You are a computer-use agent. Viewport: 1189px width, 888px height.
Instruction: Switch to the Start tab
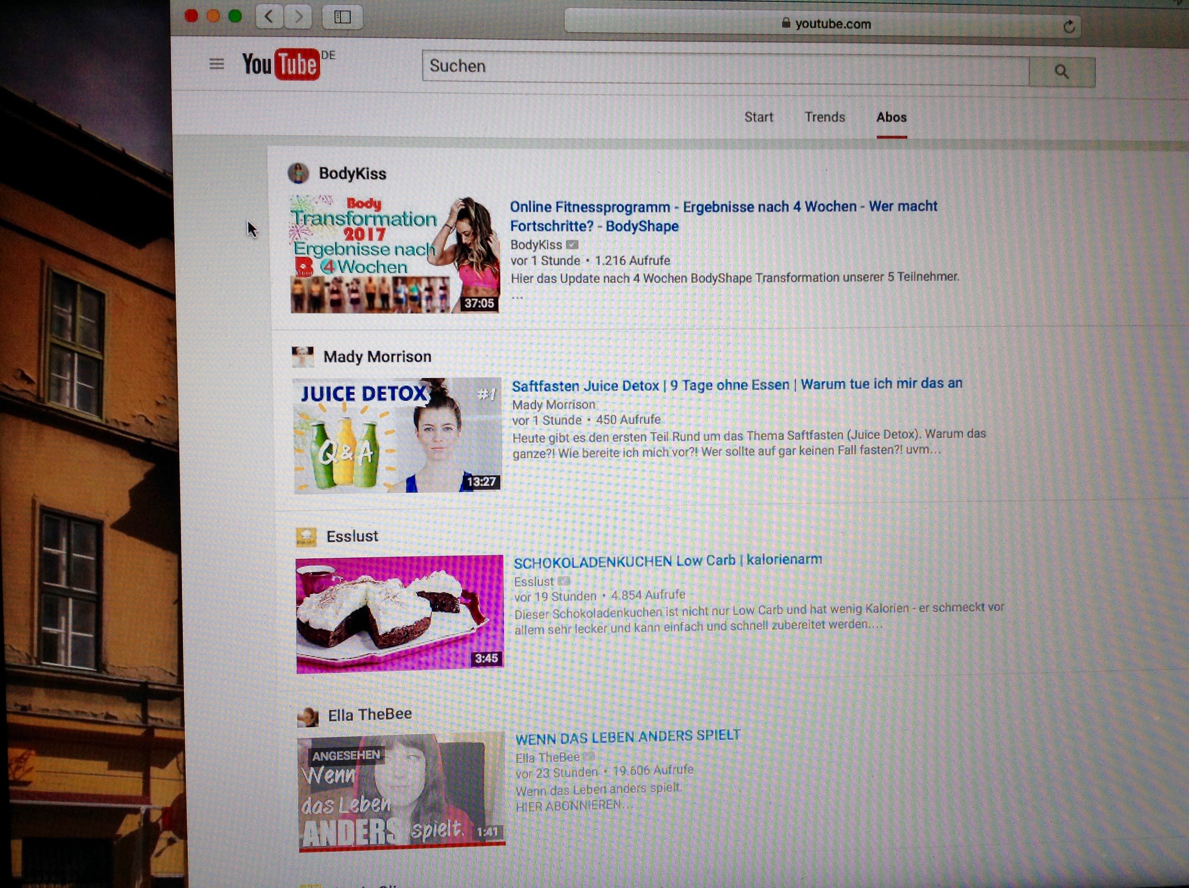tap(758, 117)
